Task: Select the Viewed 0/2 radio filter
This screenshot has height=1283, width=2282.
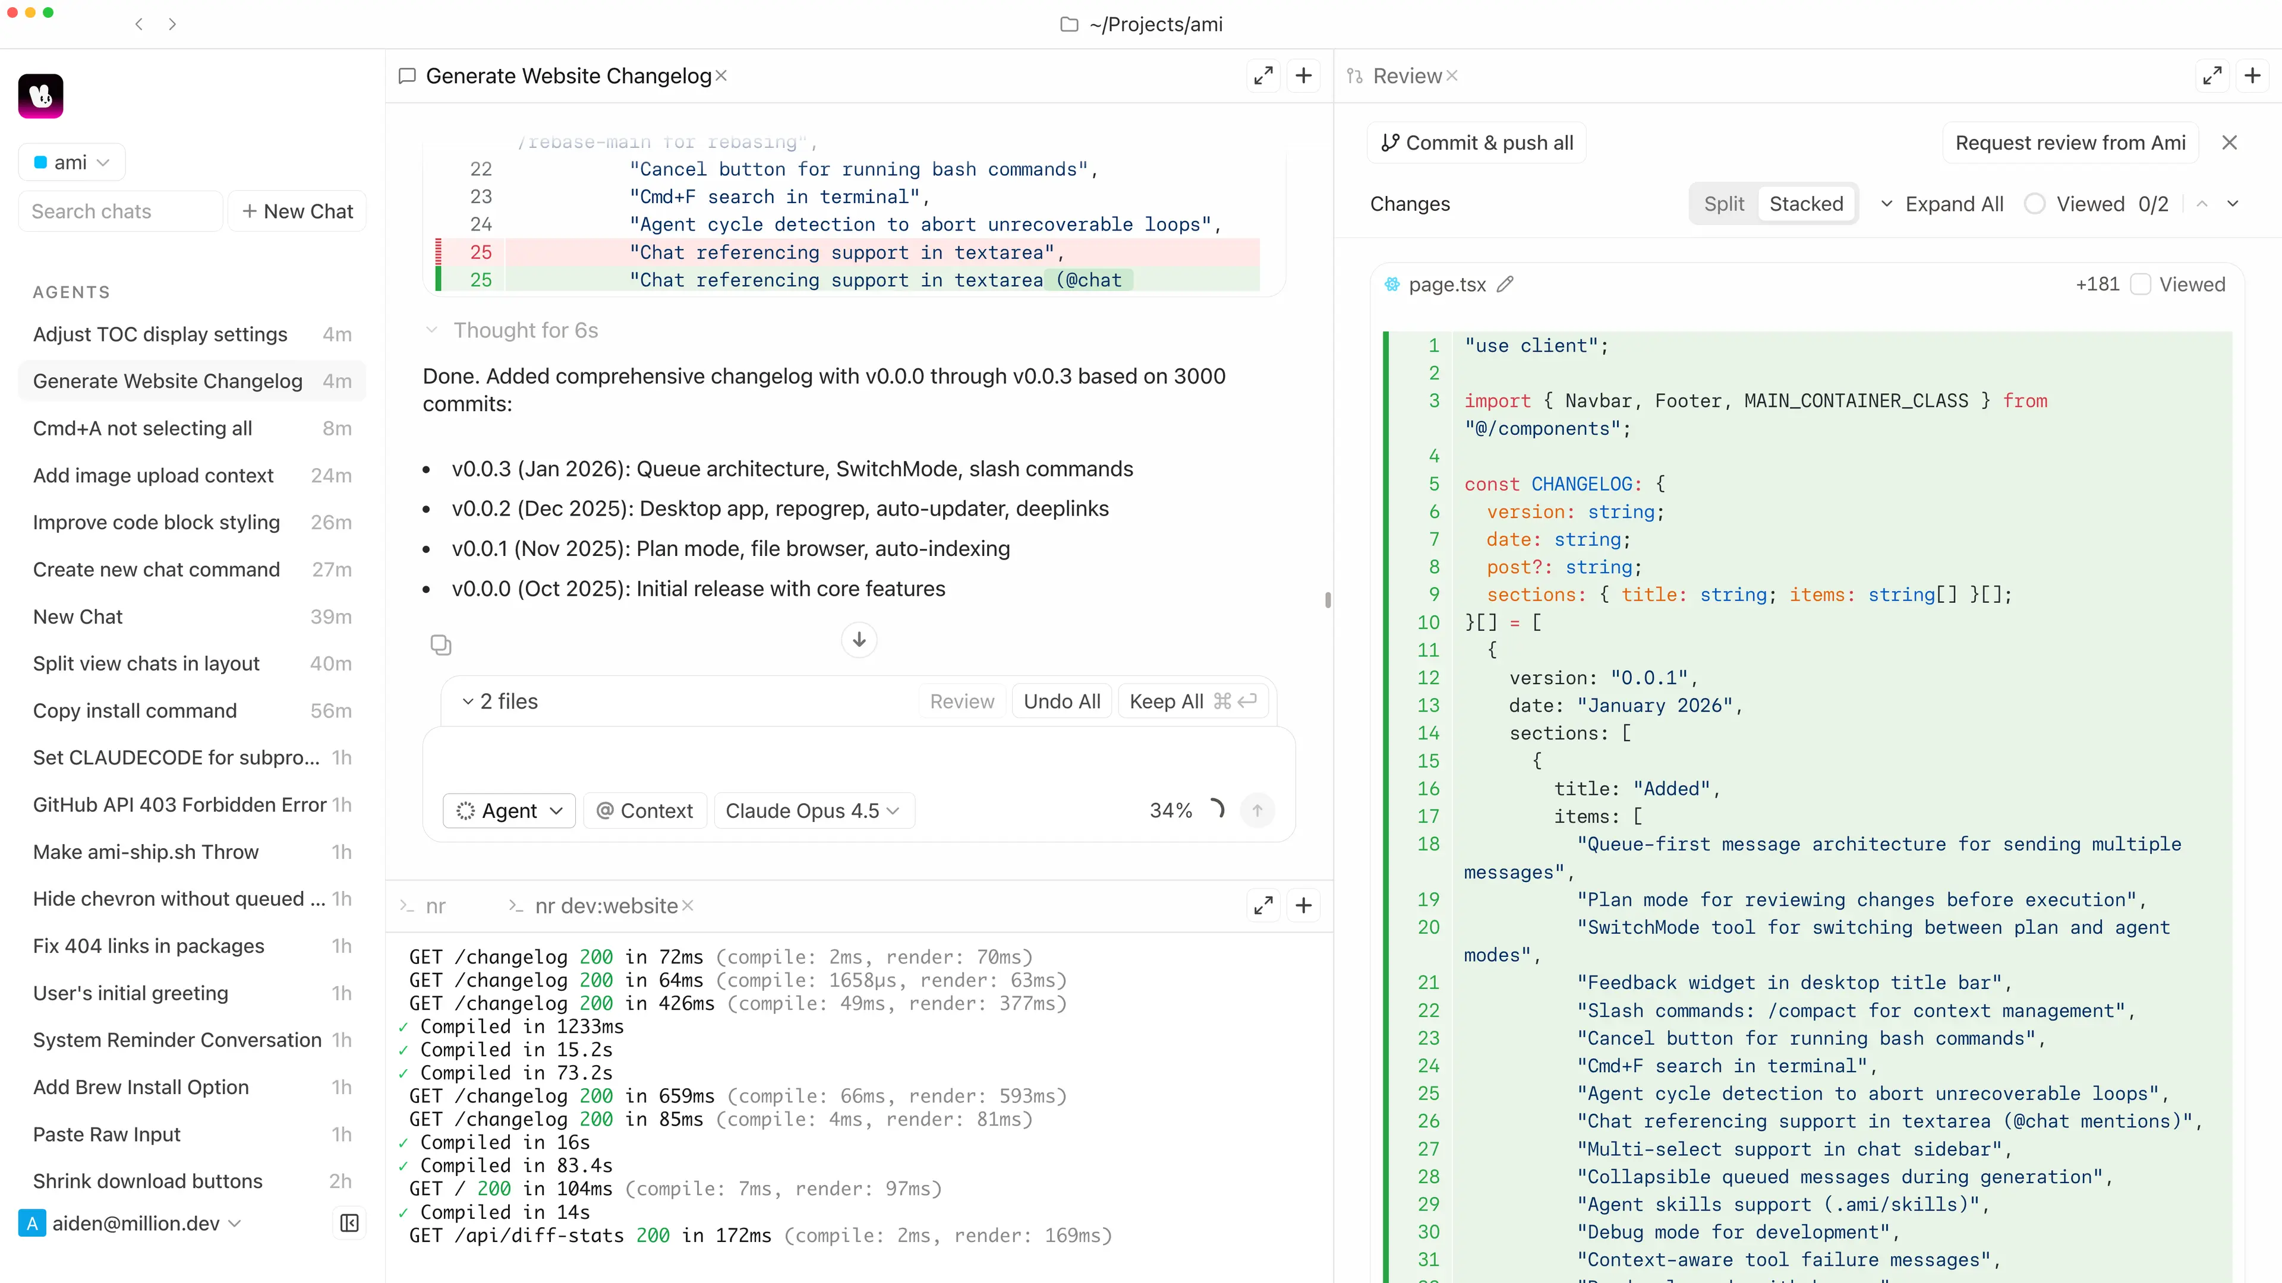Action: [x=2035, y=204]
